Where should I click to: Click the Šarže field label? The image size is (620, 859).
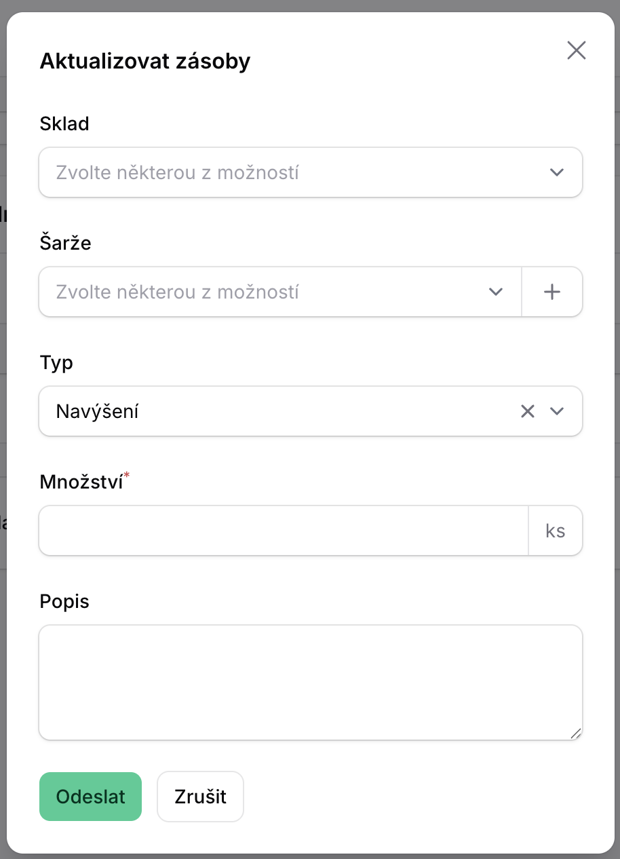[x=65, y=243]
